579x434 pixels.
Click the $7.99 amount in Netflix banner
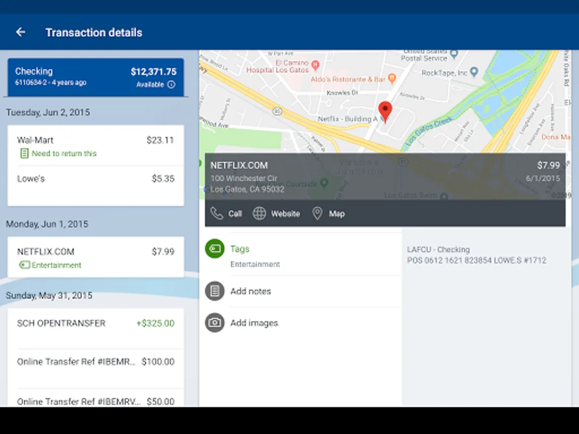[x=548, y=165]
